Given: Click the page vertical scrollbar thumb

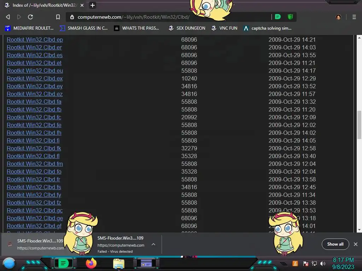Looking at the screenshot, I should [359, 125].
